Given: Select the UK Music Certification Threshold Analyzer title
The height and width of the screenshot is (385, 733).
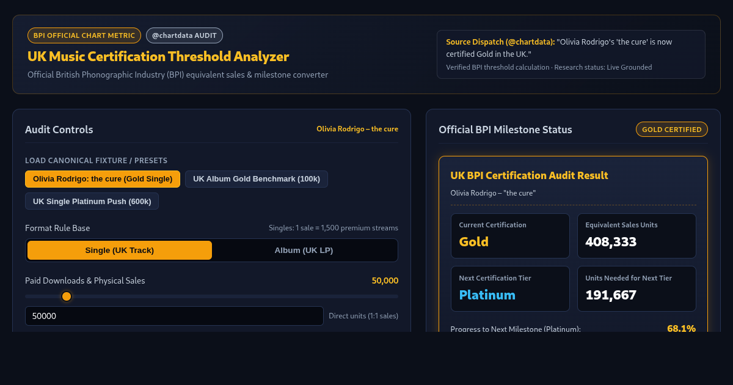Looking at the screenshot, I should click(158, 56).
